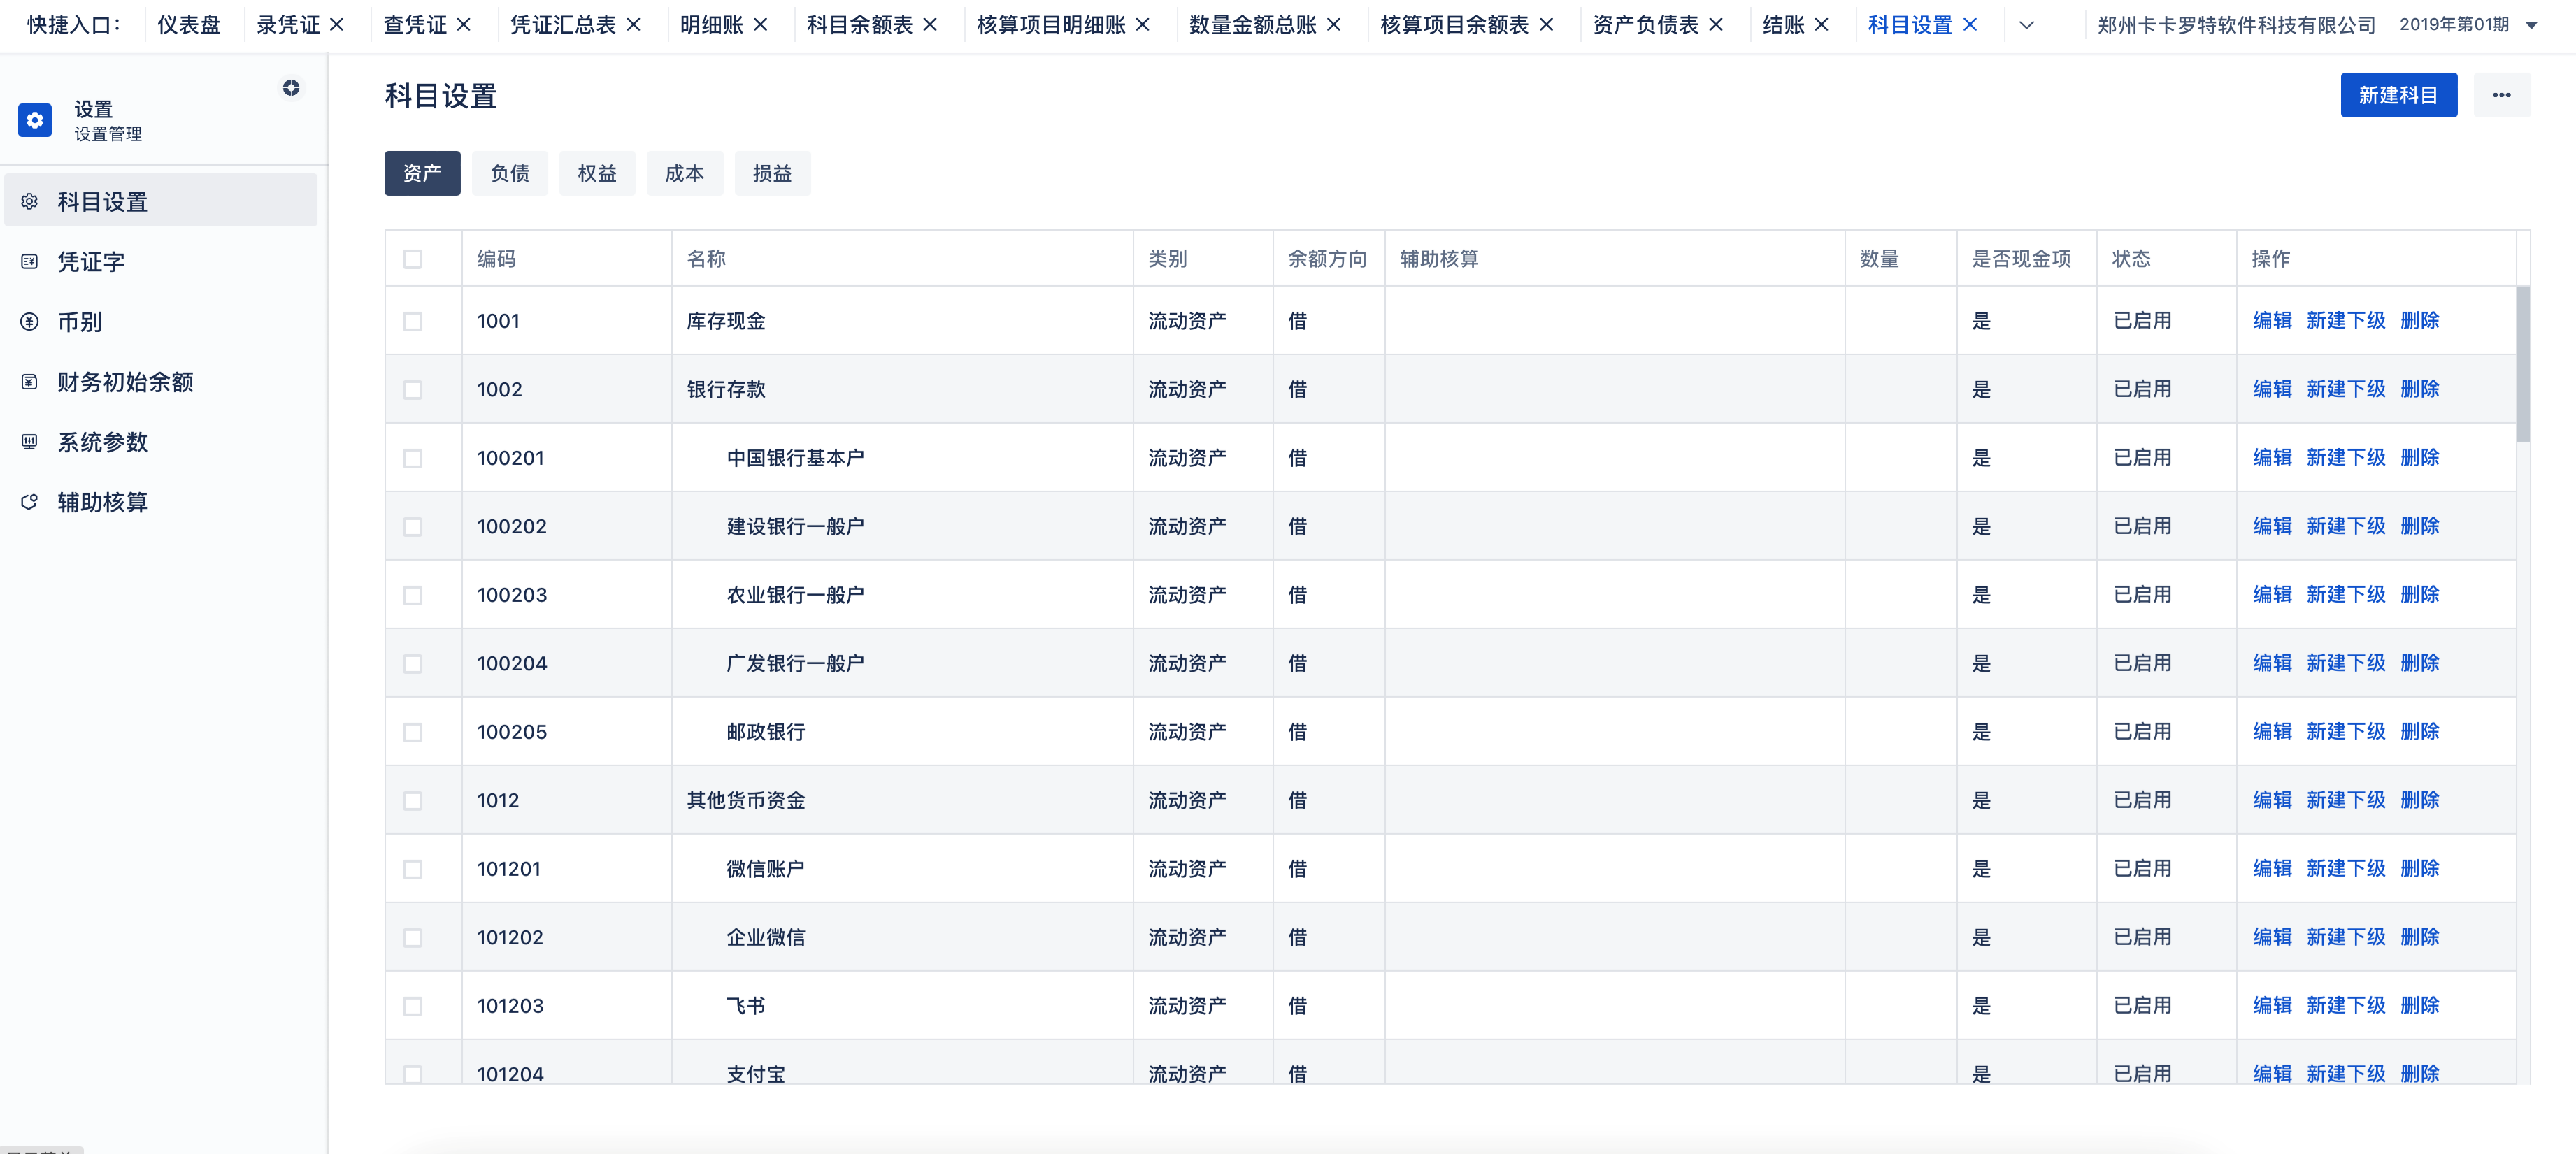Open the accounting period dropdown 2019年第01期
Image resolution: width=2576 pixels, height=1154 pixels.
(x=2461, y=24)
